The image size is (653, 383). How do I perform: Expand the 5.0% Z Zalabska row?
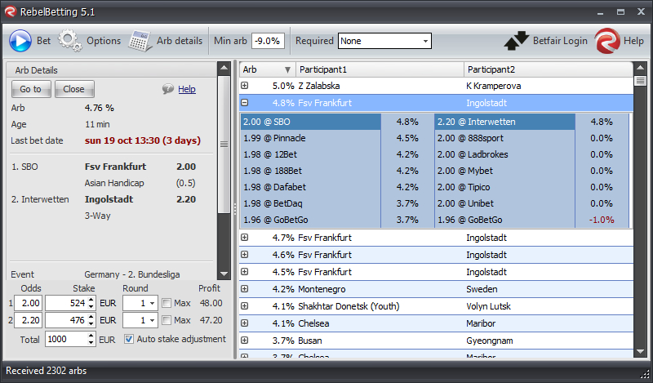pyautogui.click(x=244, y=86)
